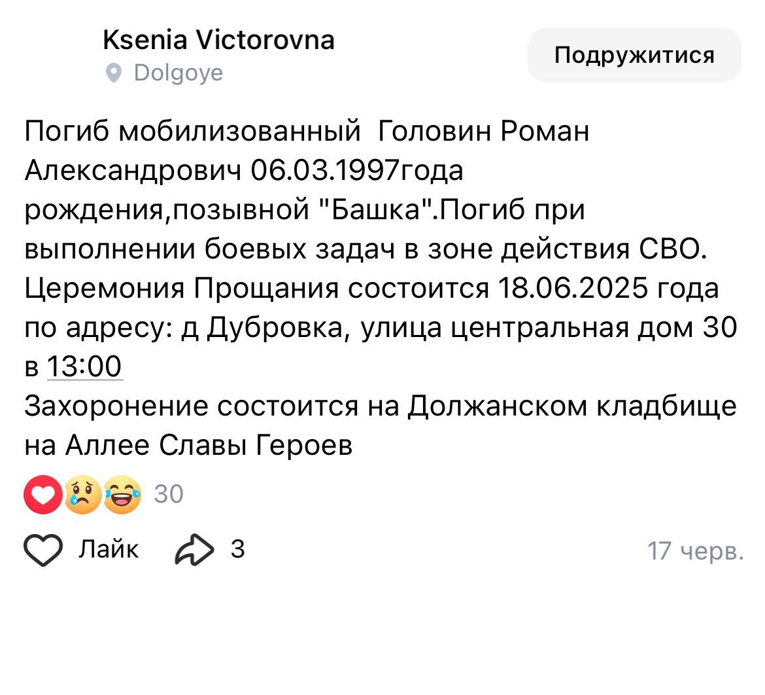
Task: Open the Dolgoye location label
Action: [178, 73]
